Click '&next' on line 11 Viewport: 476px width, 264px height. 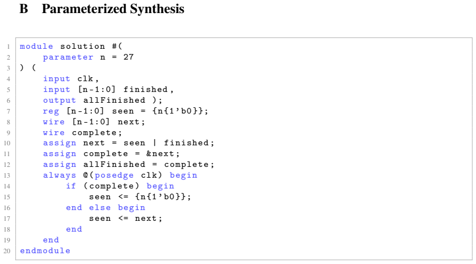(x=160, y=154)
